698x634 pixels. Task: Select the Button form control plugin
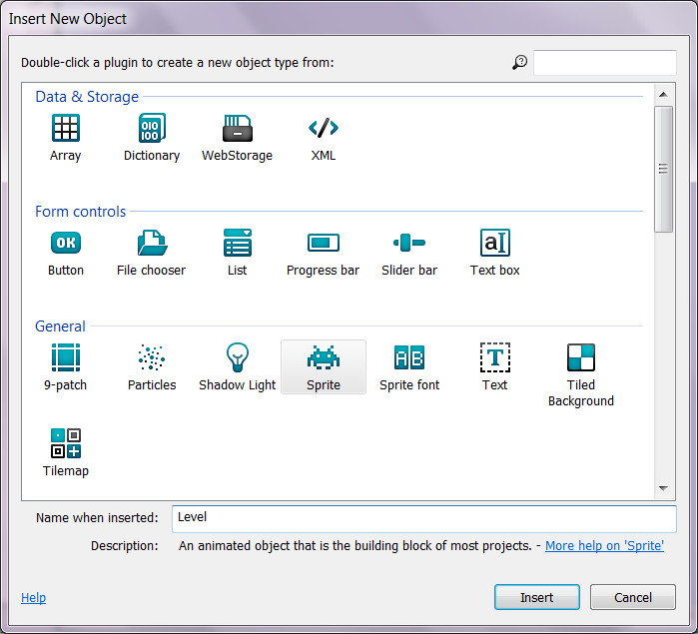[x=66, y=244]
